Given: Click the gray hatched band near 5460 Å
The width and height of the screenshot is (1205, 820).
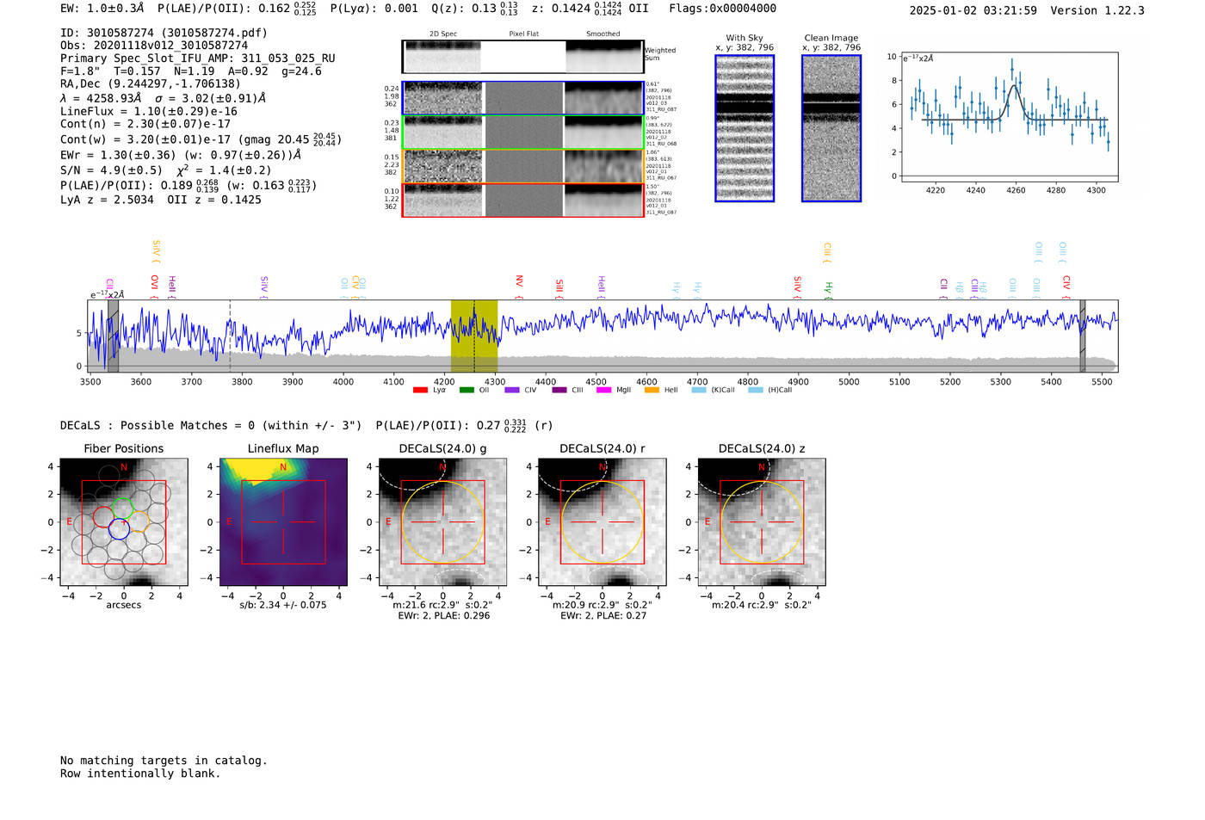Looking at the screenshot, I should click(x=1083, y=336).
